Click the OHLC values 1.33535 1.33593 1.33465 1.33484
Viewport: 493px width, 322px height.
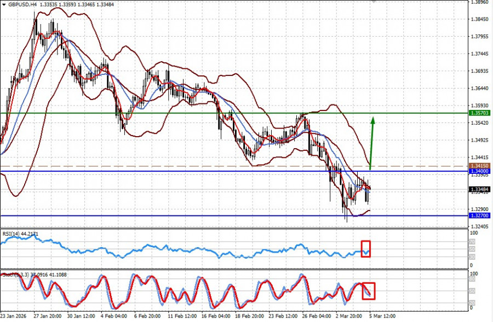pyautogui.click(x=77, y=5)
